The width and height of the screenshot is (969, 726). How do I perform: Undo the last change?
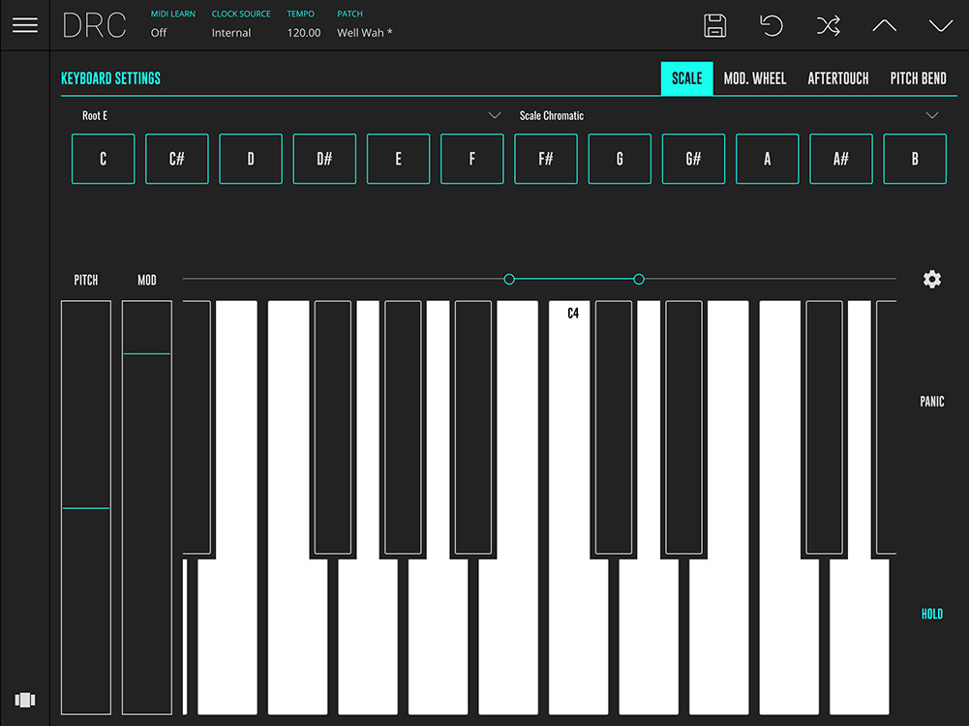pyautogui.click(x=772, y=26)
